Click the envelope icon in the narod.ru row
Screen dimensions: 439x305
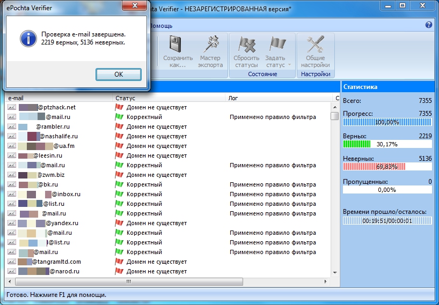(x=12, y=271)
